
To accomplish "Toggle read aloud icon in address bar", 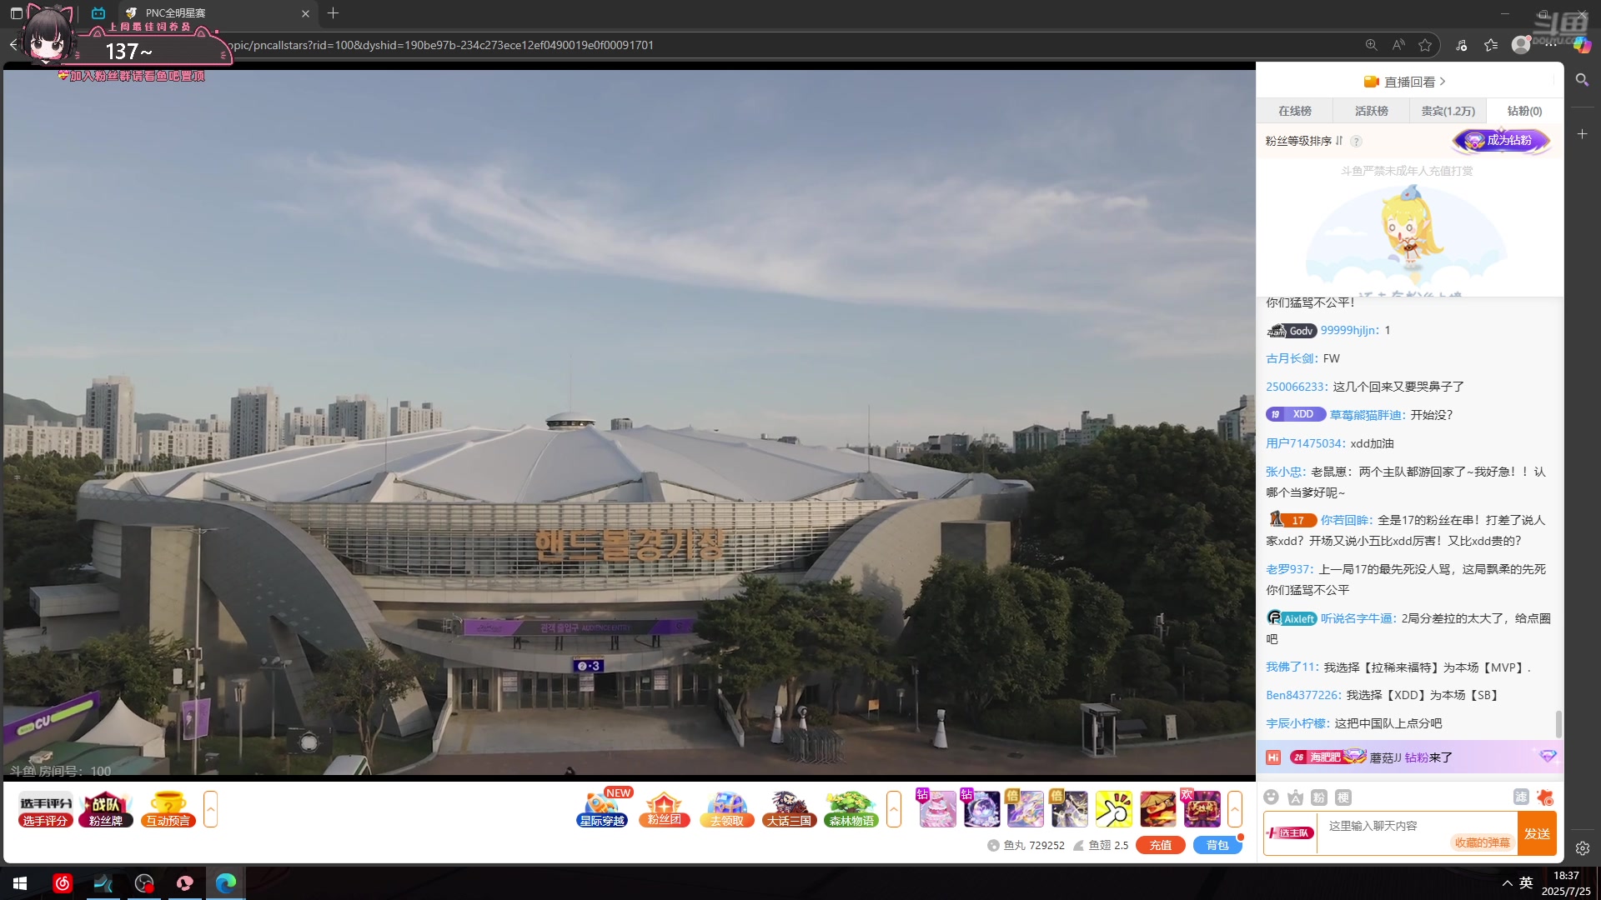I will 1398,45.
